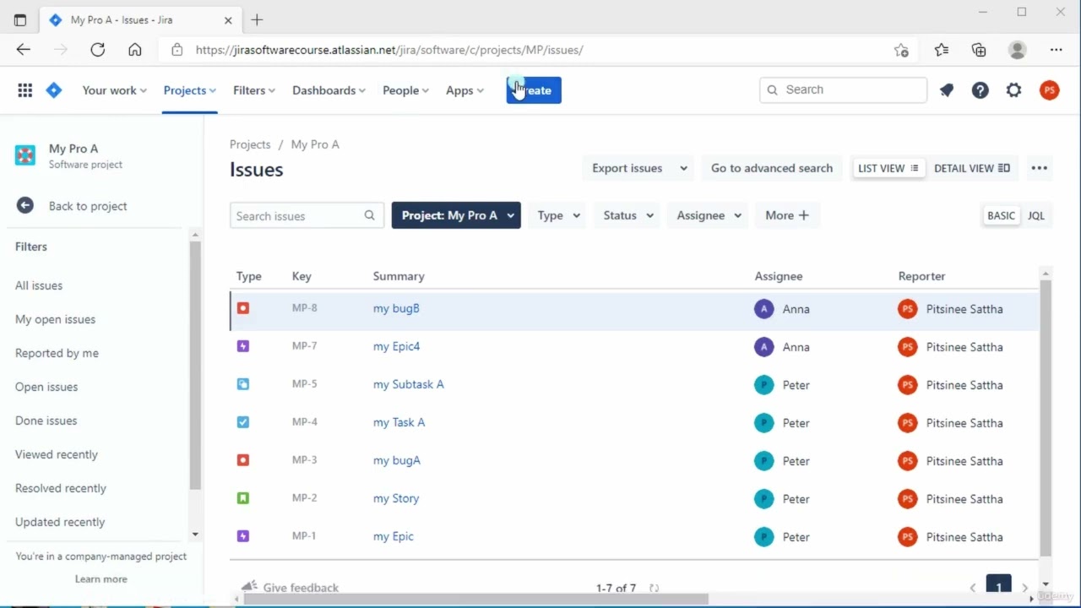Viewport: 1081px width, 608px height.
Task: Click the task type icon for MP-4
Action: 243,422
